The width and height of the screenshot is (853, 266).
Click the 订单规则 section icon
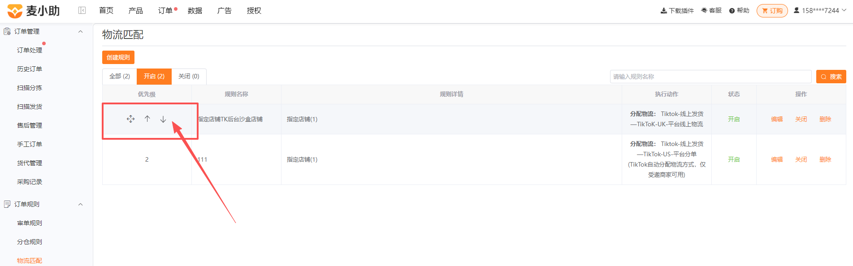pyautogui.click(x=7, y=204)
